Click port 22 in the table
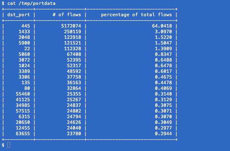Viewport: 230px width, 151px height. 27,49
